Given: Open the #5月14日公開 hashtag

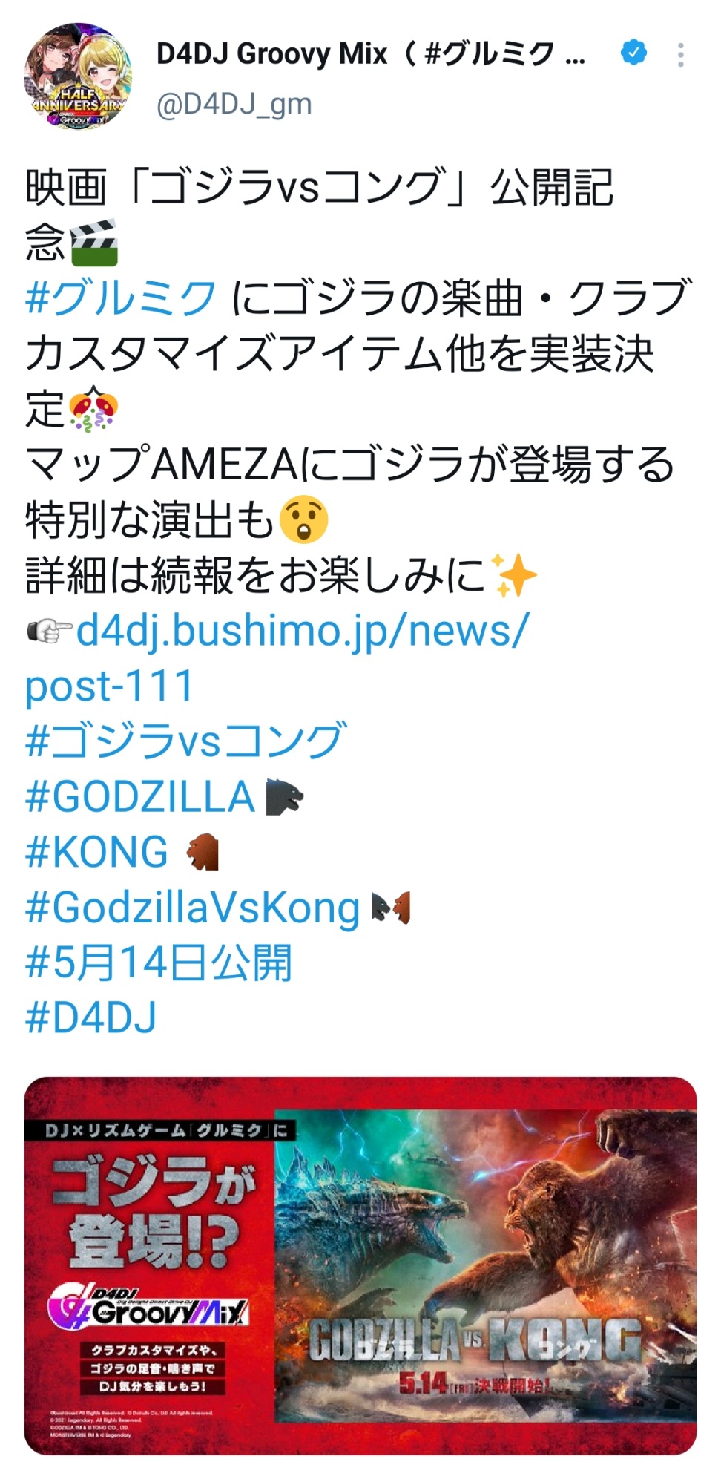Looking at the screenshot, I should pyautogui.click(x=159, y=963).
